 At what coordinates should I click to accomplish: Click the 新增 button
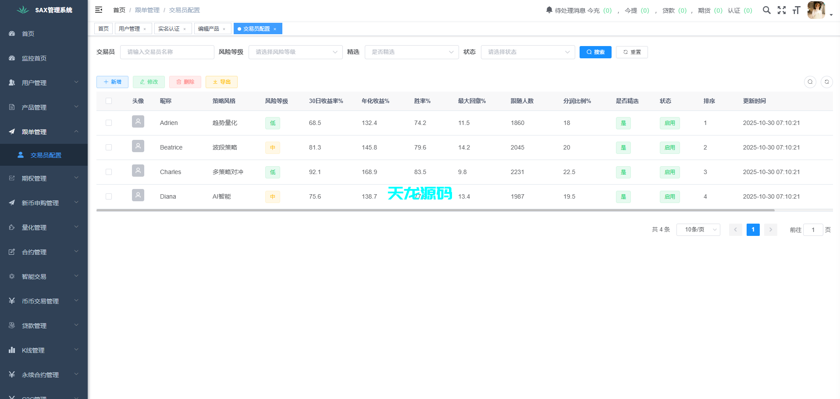click(112, 82)
